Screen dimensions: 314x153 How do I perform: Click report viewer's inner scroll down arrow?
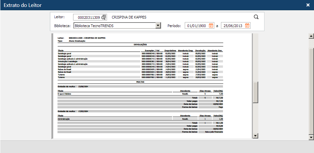coord(255,135)
